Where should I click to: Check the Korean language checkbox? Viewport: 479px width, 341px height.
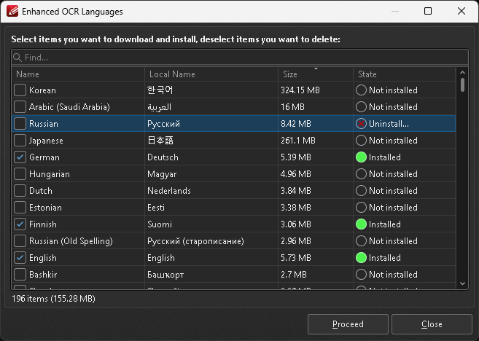(20, 90)
